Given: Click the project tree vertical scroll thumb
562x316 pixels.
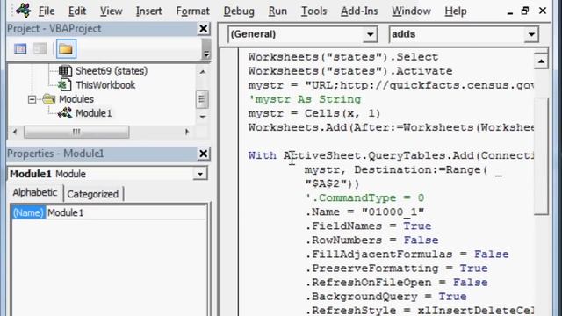Looking at the screenshot, I should pyautogui.click(x=202, y=99).
